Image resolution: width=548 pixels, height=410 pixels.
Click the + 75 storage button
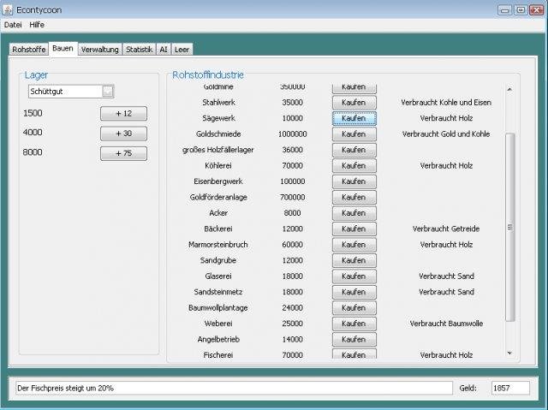[x=123, y=153]
